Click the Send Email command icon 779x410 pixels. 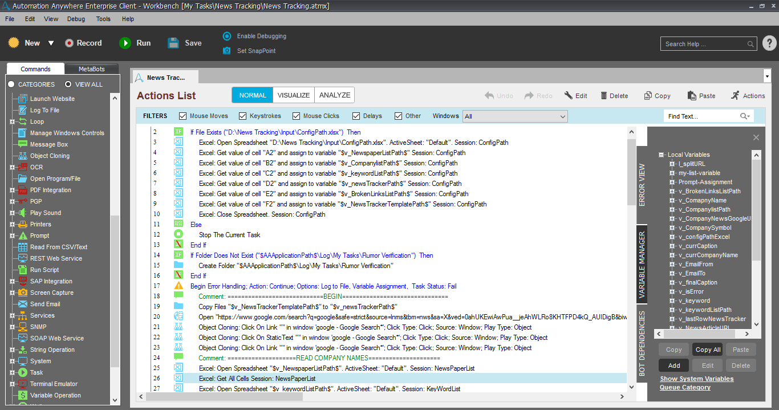pyautogui.click(x=22, y=304)
